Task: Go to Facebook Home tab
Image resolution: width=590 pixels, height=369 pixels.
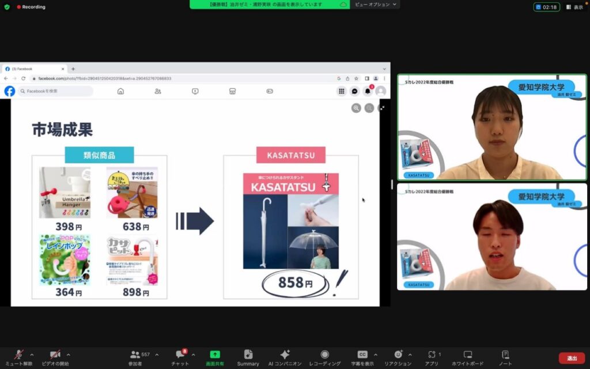Action: pyautogui.click(x=120, y=91)
